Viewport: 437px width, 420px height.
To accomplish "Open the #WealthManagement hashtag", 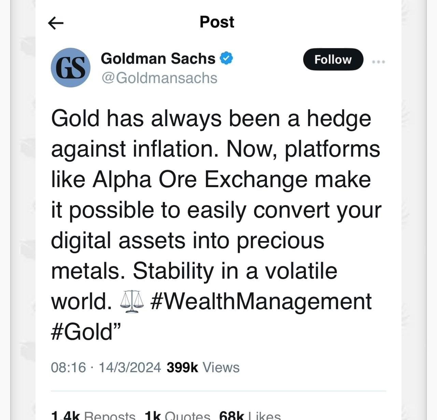I will (260, 302).
